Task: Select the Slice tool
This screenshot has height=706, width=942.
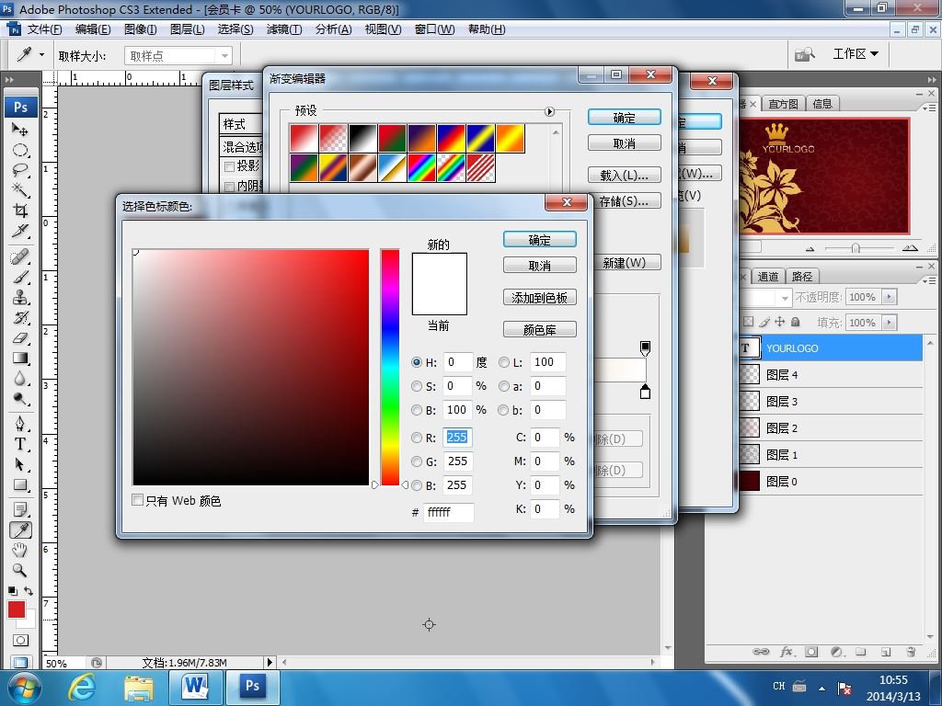Action: [x=20, y=231]
